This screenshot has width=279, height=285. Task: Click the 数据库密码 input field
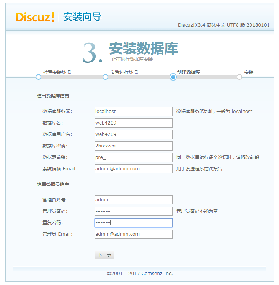(x=133, y=146)
